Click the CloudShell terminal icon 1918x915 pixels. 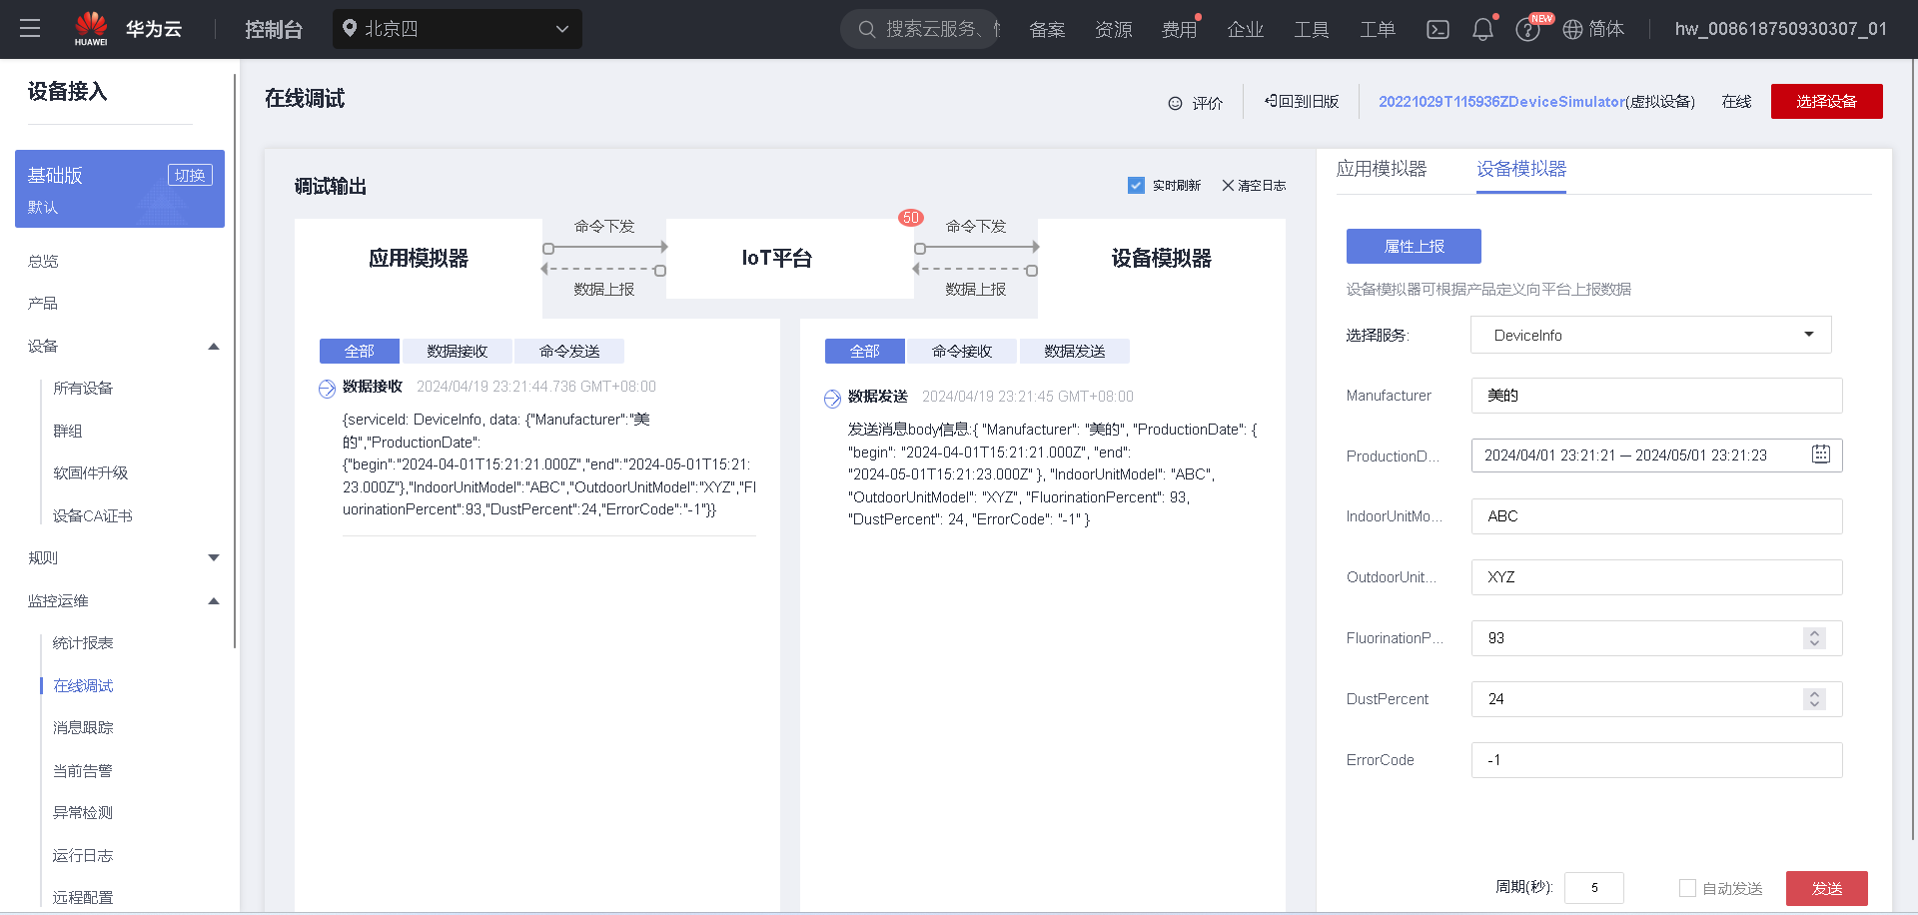point(1438,29)
